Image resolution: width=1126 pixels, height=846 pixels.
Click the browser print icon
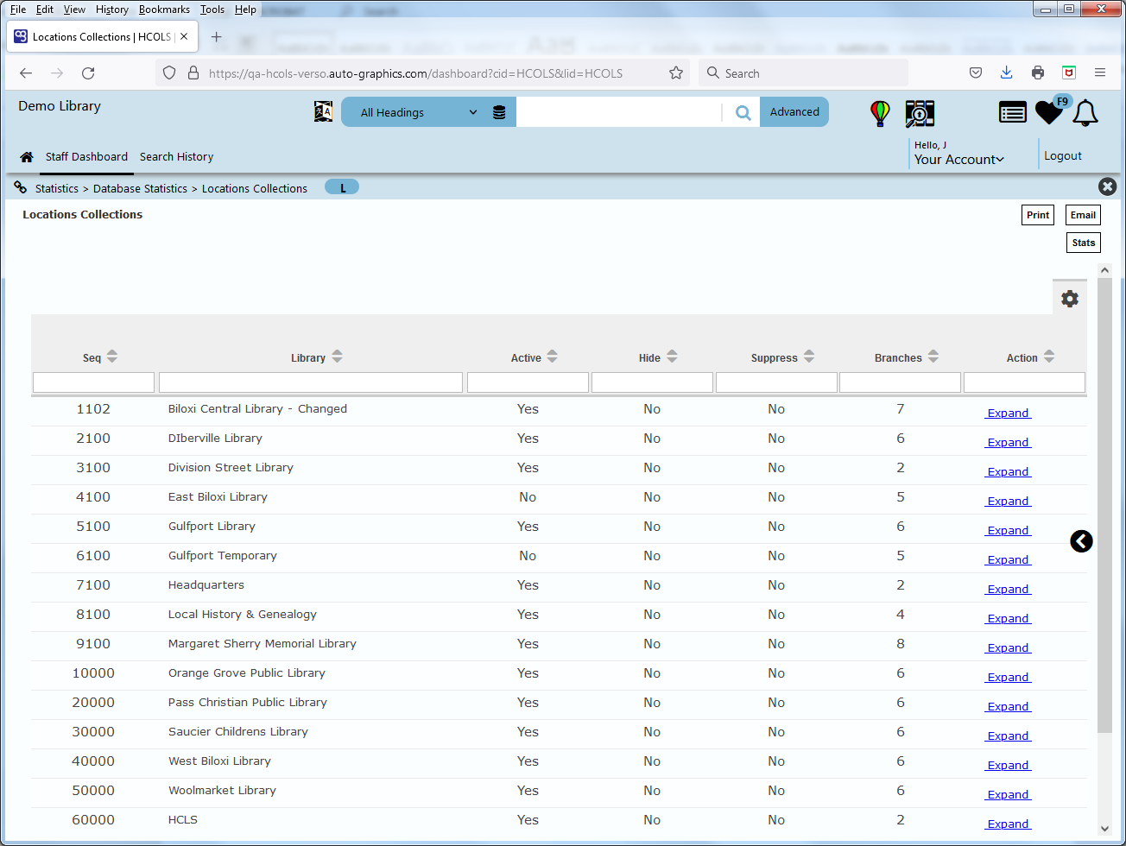tap(1038, 73)
